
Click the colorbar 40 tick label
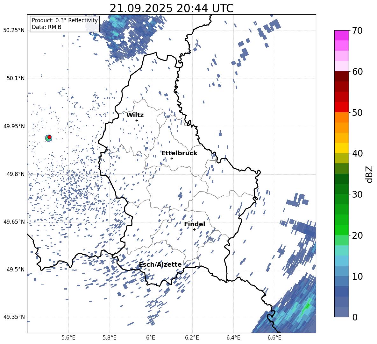pyautogui.click(x=358, y=153)
